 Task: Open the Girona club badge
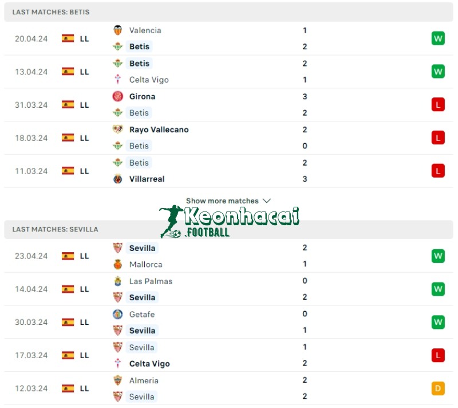point(119,96)
